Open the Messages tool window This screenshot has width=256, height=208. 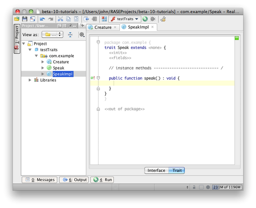point(40,180)
